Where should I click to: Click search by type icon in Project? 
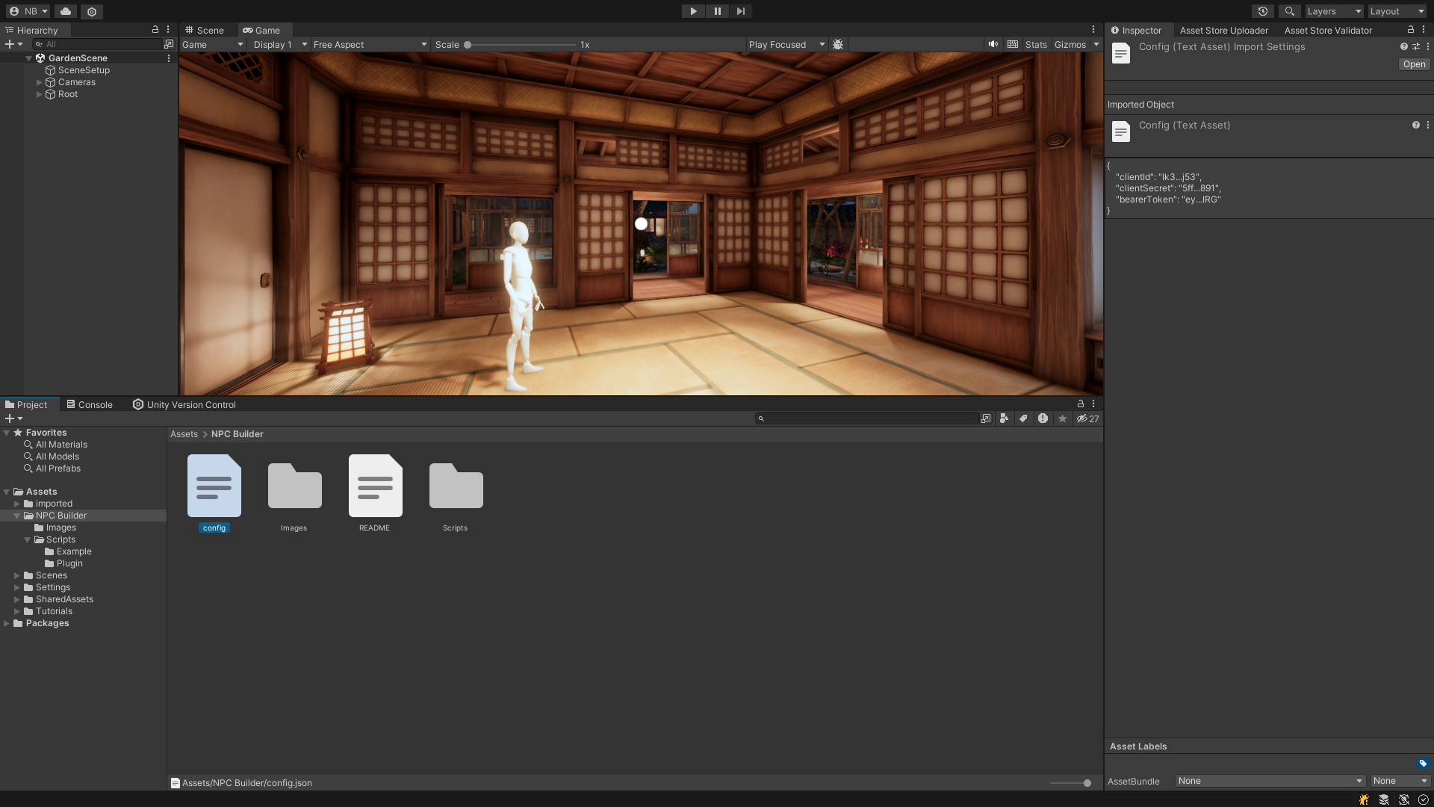1004,418
